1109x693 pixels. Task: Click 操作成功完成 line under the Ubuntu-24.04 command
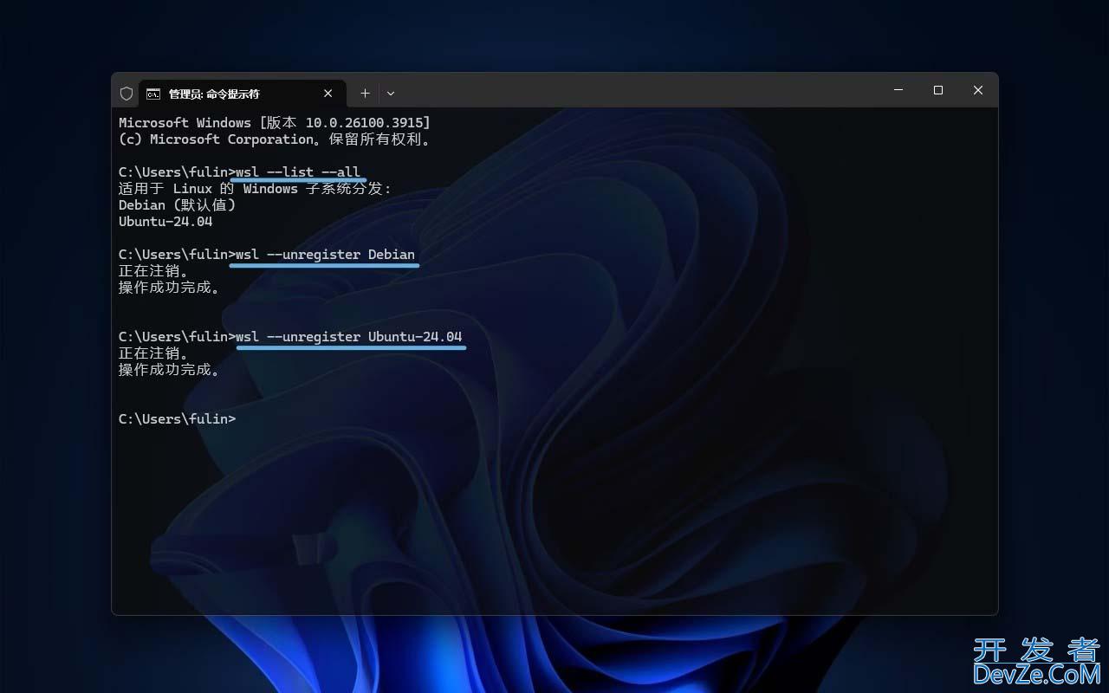tap(169, 370)
